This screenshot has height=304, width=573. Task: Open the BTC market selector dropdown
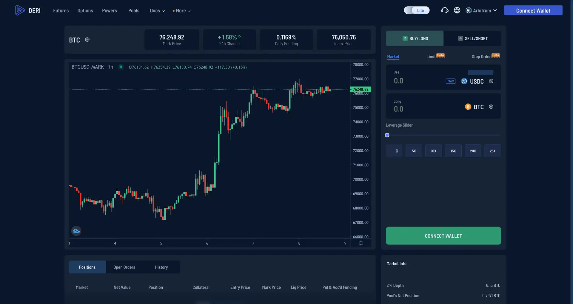(87, 40)
